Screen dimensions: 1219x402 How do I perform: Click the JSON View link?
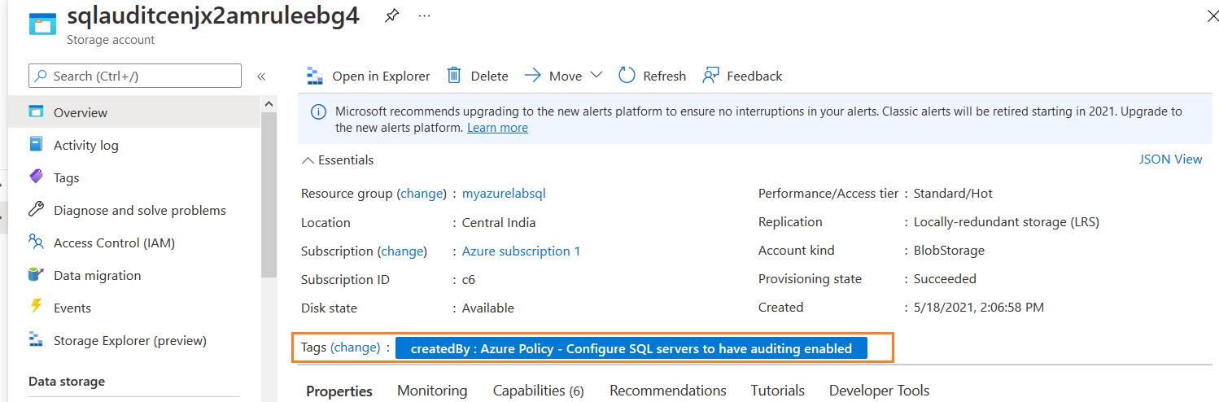[x=1170, y=159]
